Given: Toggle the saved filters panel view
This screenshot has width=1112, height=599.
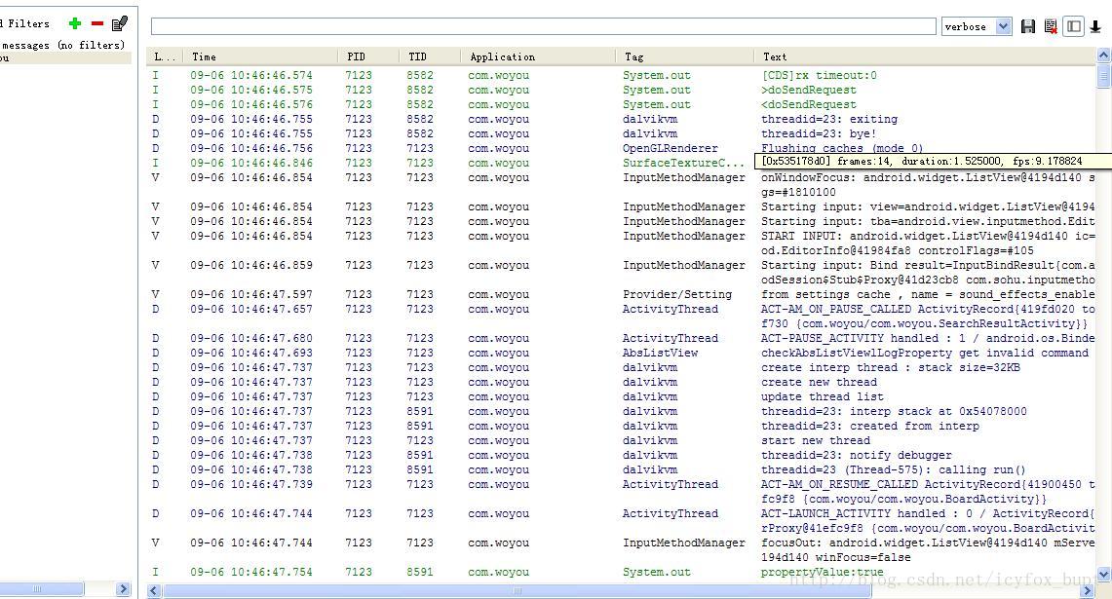Looking at the screenshot, I should click(1073, 26).
